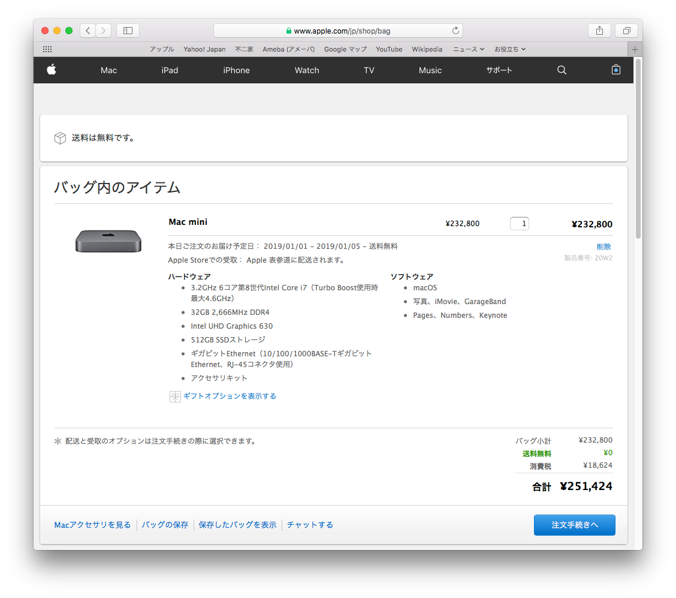Image resolution: width=676 pixels, height=598 pixels.
Task: Expand the ニュース bookmarks folder
Action: point(469,49)
